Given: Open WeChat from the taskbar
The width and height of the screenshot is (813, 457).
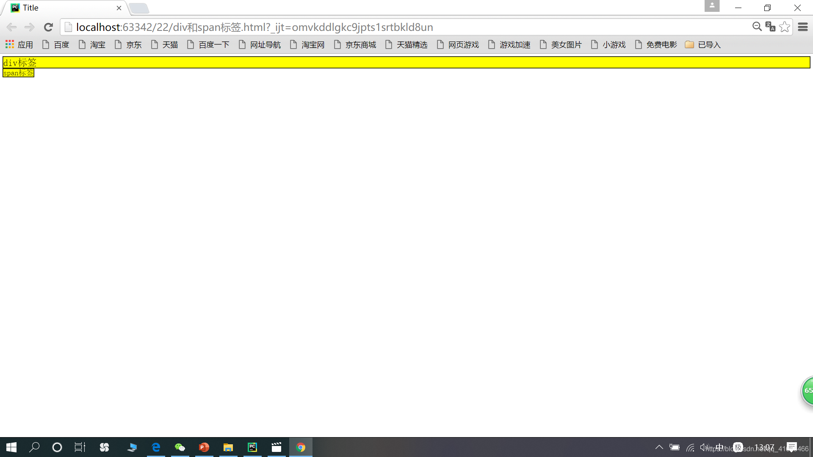Looking at the screenshot, I should (180, 447).
